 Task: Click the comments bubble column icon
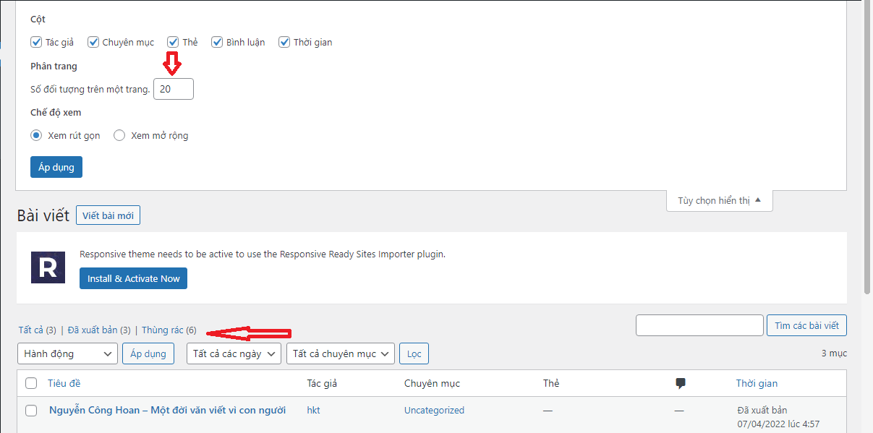[x=680, y=384]
